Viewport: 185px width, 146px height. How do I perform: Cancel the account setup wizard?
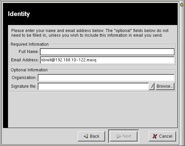(162, 136)
